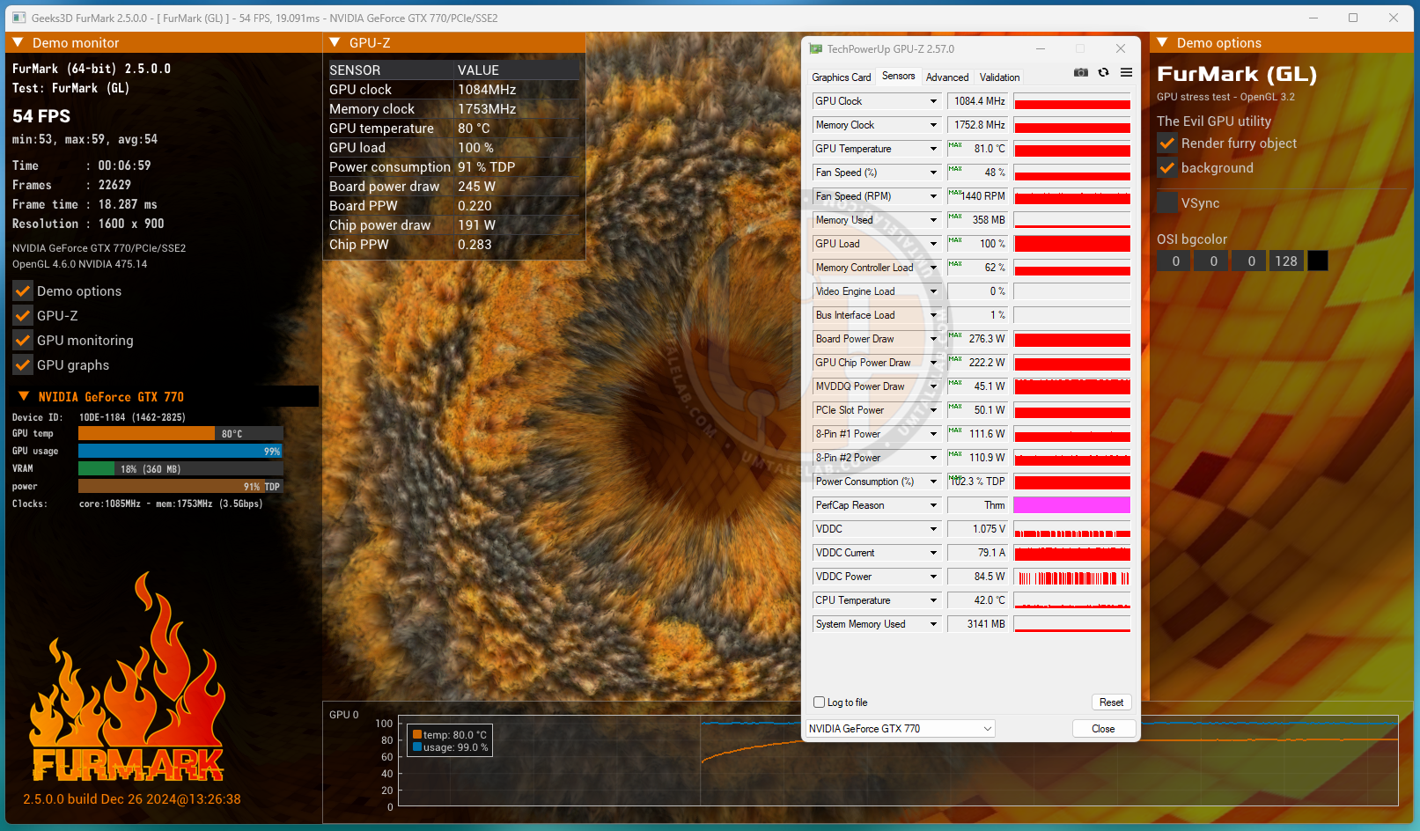Toggle the GPU monitoring checkbox
1420x831 pixels.
pos(23,341)
